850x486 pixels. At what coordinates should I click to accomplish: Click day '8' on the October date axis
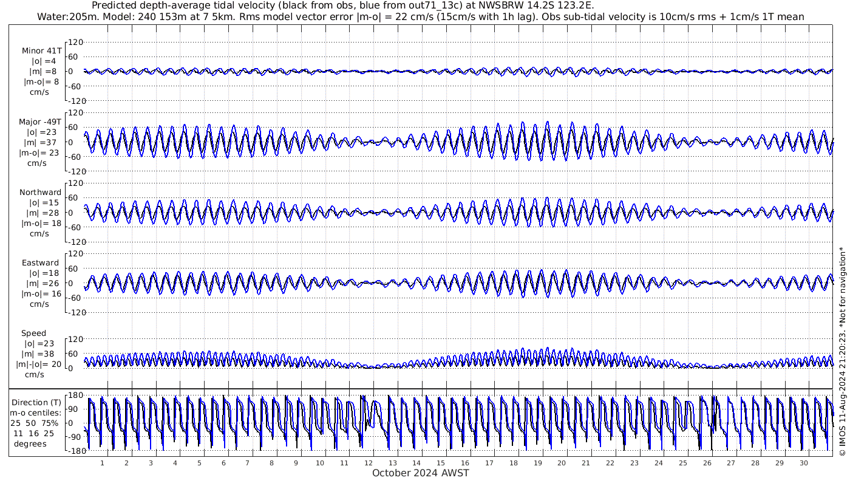tap(271, 463)
